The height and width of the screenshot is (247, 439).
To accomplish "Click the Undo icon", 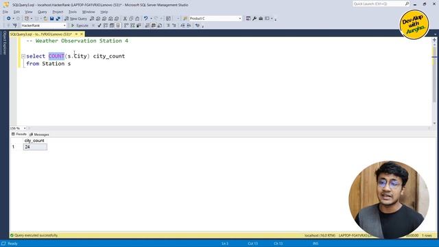I will tap(146, 19).
